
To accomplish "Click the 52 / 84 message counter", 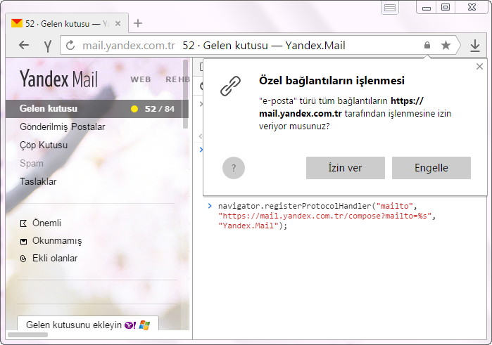I will click(159, 109).
